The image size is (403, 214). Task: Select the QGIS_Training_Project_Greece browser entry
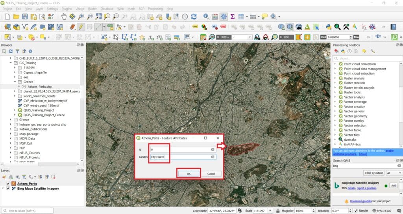point(44,115)
